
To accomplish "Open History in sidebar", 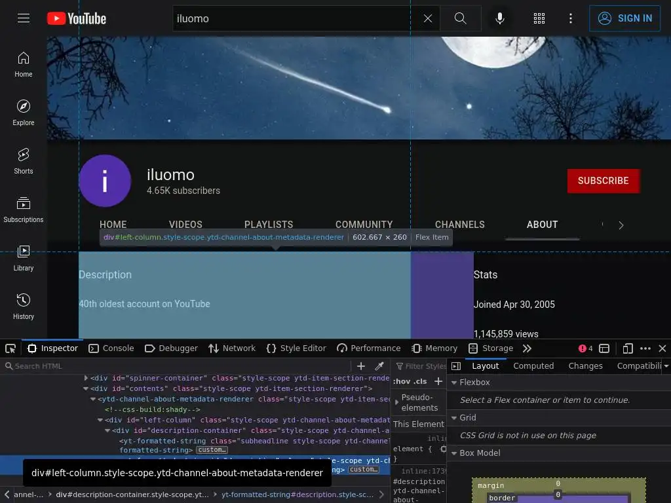I will (24, 307).
